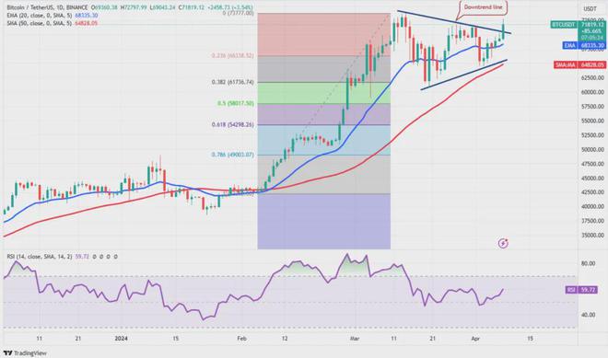Click the 35000.00 price axis label
The height and width of the screenshot is (358, 608).
(592, 236)
